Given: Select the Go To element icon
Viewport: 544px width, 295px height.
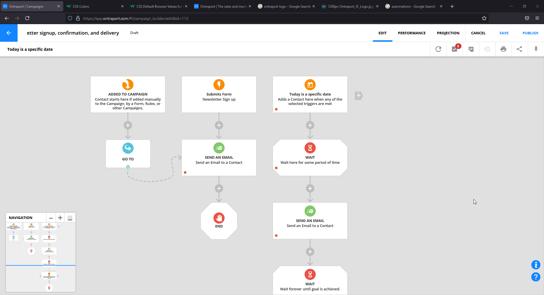Looking at the screenshot, I should (128, 148).
